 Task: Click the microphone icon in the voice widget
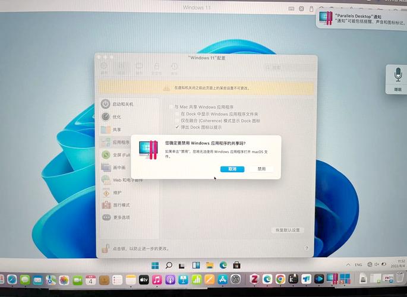pos(398,75)
